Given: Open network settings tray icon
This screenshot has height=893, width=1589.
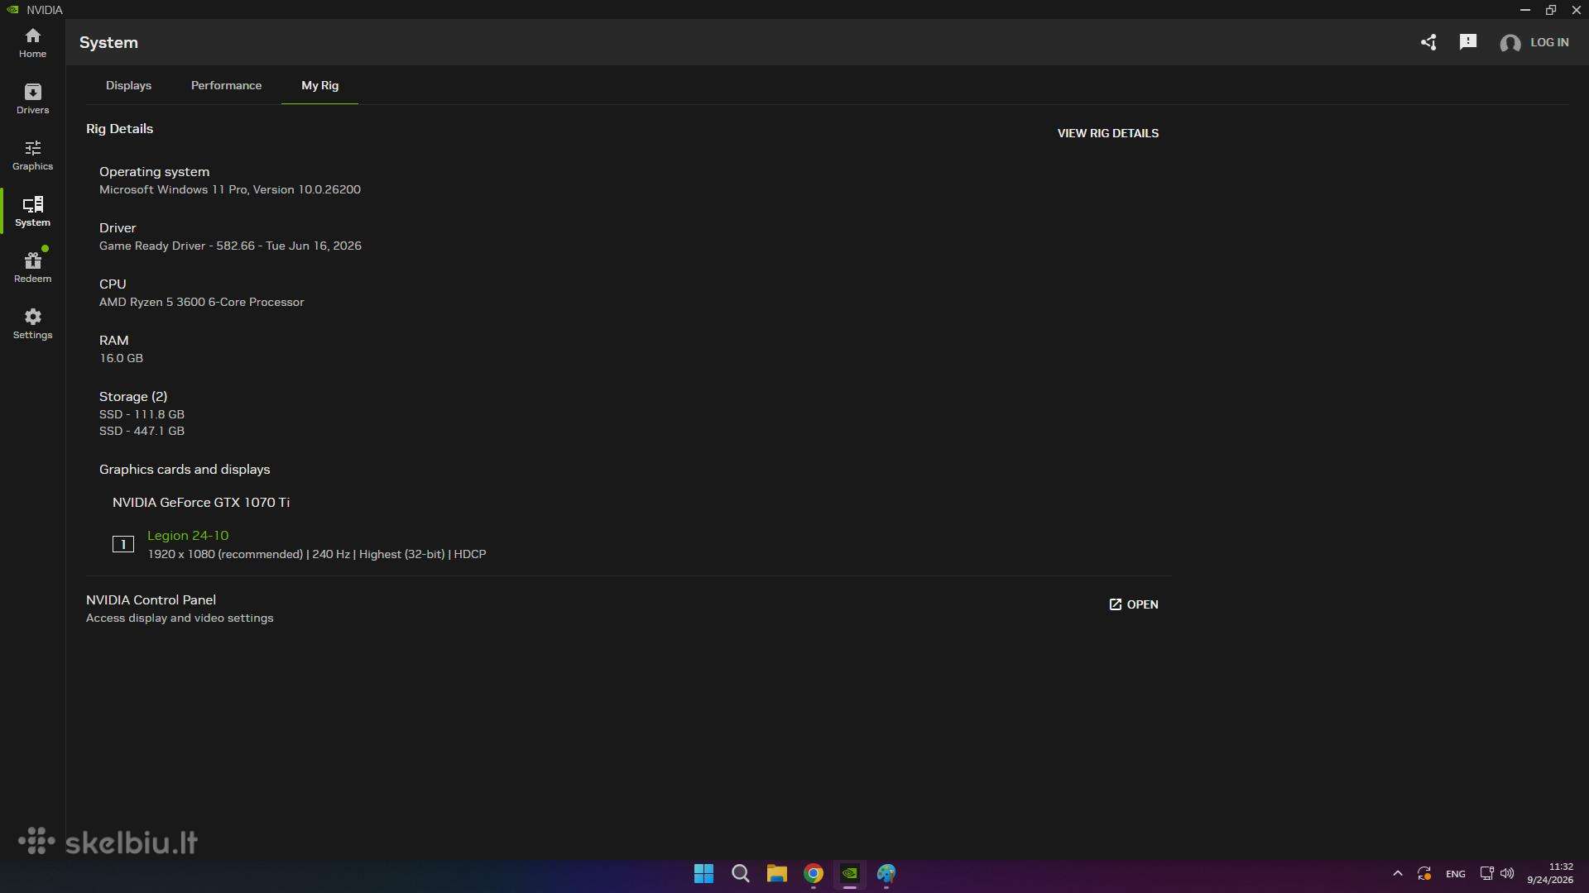Looking at the screenshot, I should (1486, 873).
